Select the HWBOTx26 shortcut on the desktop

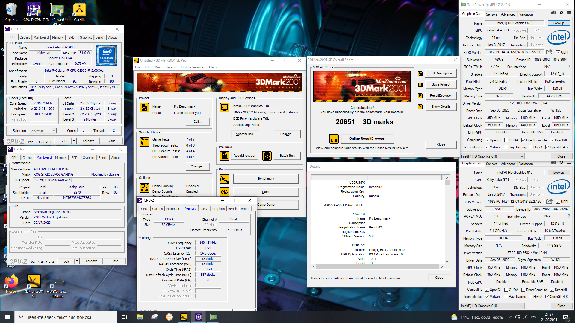(x=57, y=286)
